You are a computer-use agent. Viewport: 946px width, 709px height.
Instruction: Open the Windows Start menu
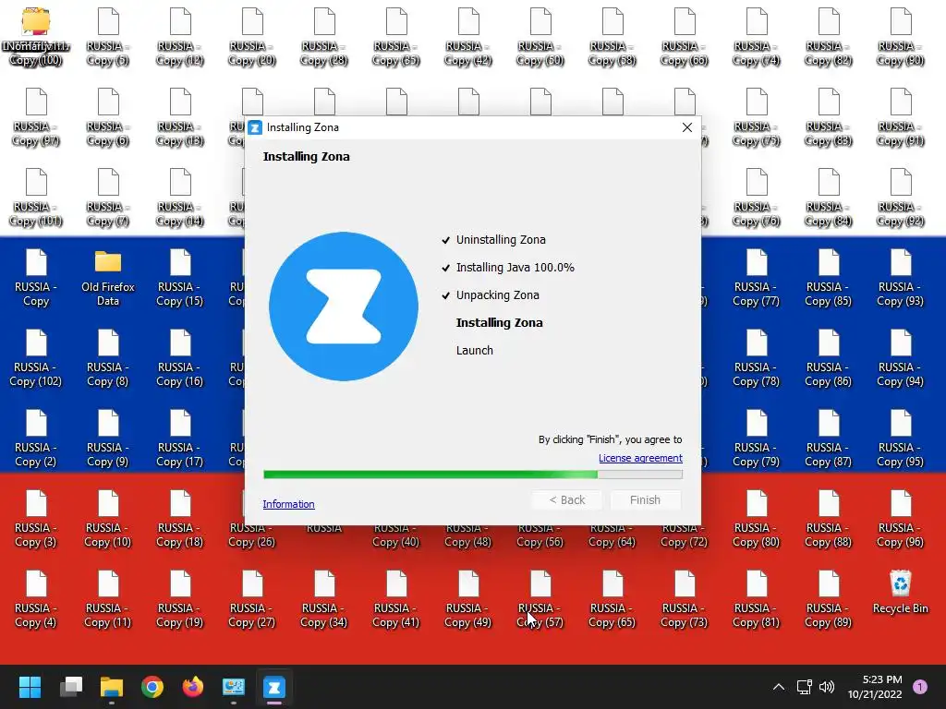[30, 687]
